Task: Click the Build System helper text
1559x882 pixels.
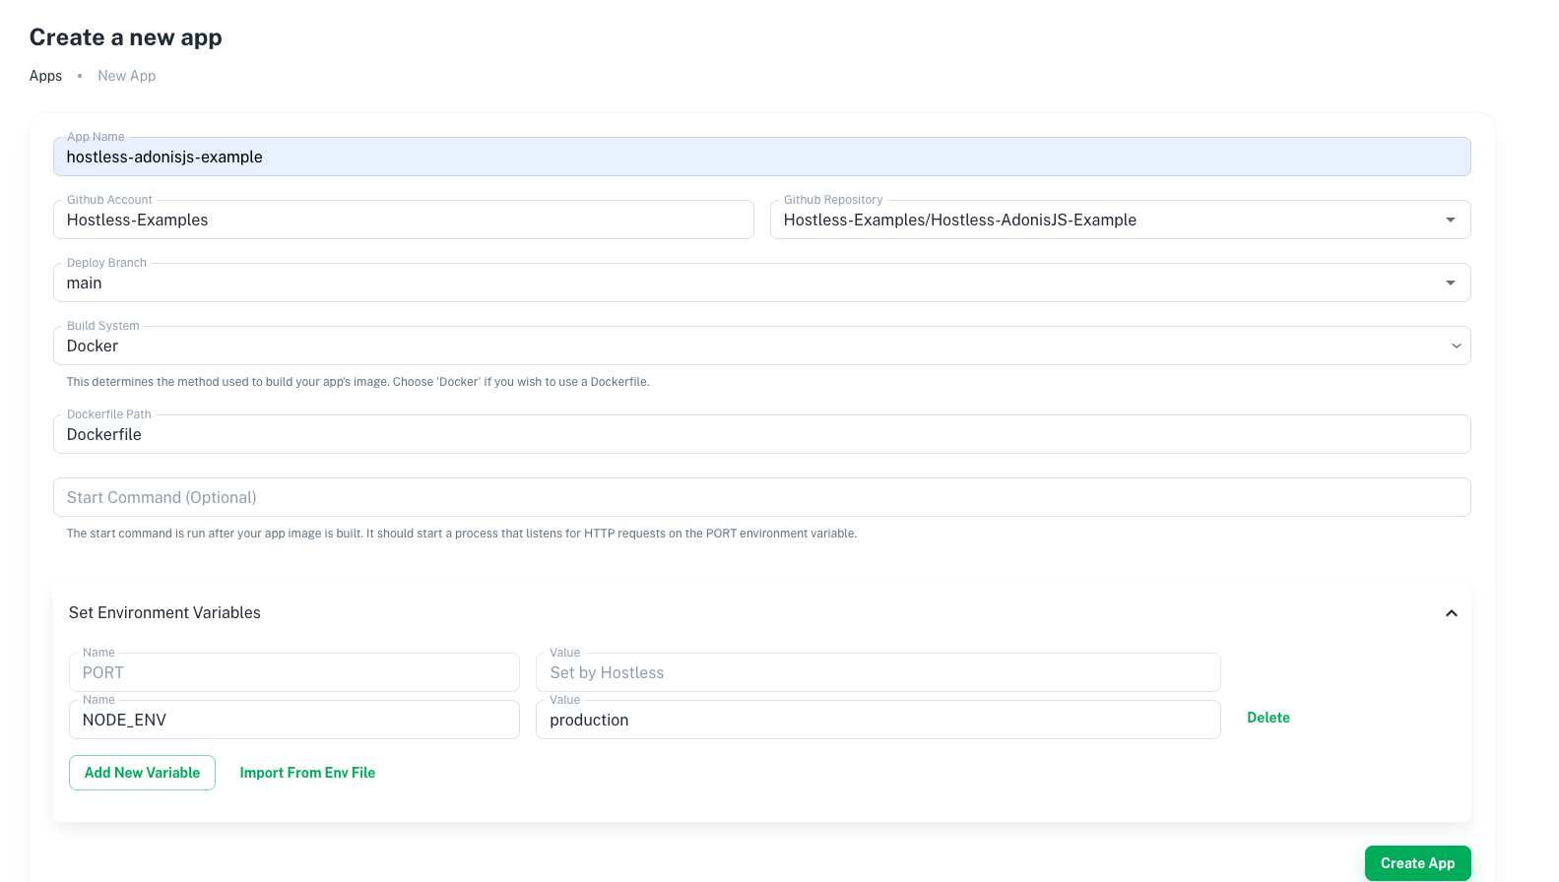Action: tap(357, 382)
